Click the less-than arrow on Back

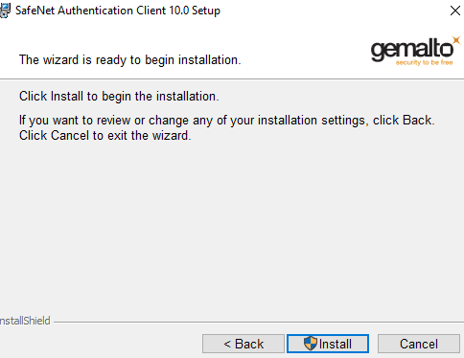(227, 344)
